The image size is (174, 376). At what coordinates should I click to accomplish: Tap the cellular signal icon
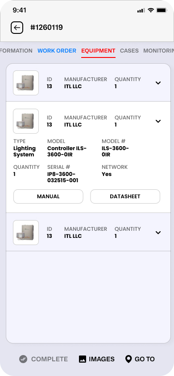click(141, 10)
